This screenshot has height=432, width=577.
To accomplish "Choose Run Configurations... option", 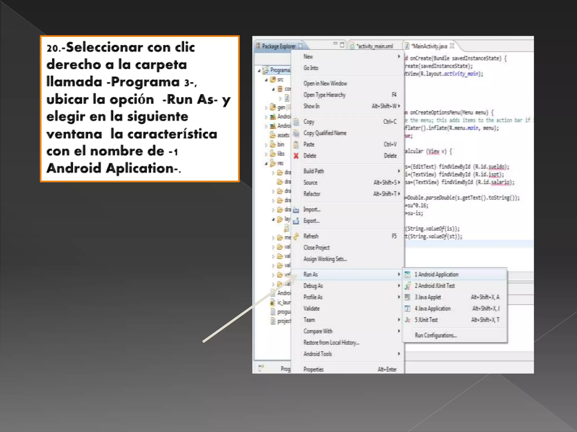I will click(x=436, y=335).
